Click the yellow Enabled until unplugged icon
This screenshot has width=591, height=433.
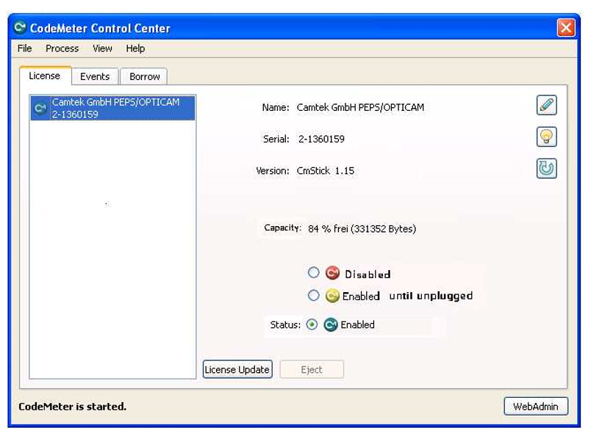tap(332, 296)
